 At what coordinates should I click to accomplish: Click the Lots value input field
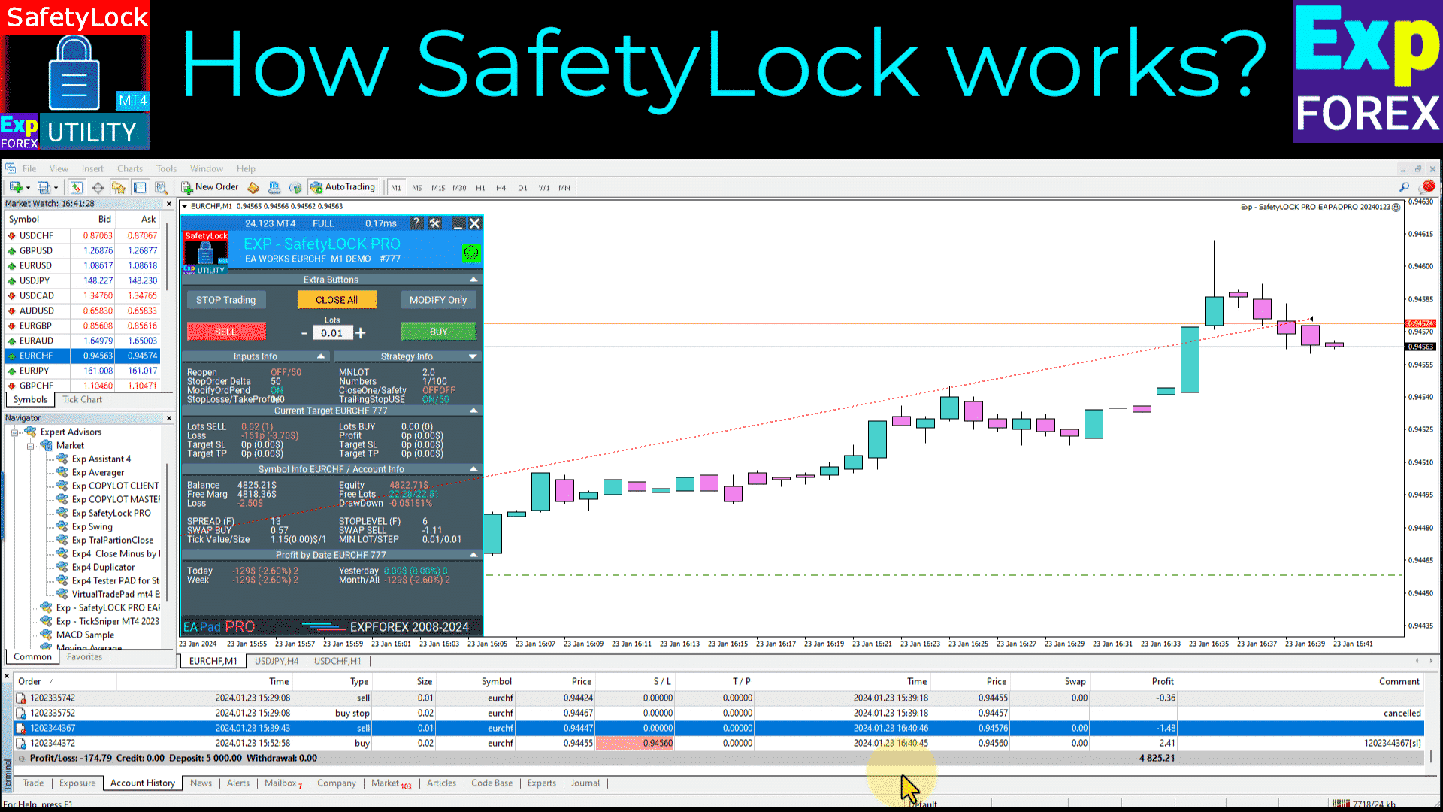tap(331, 333)
